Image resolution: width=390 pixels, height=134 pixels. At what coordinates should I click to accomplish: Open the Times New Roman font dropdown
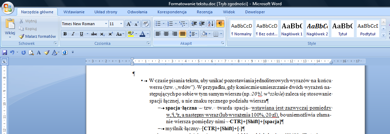tap(106, 24)
